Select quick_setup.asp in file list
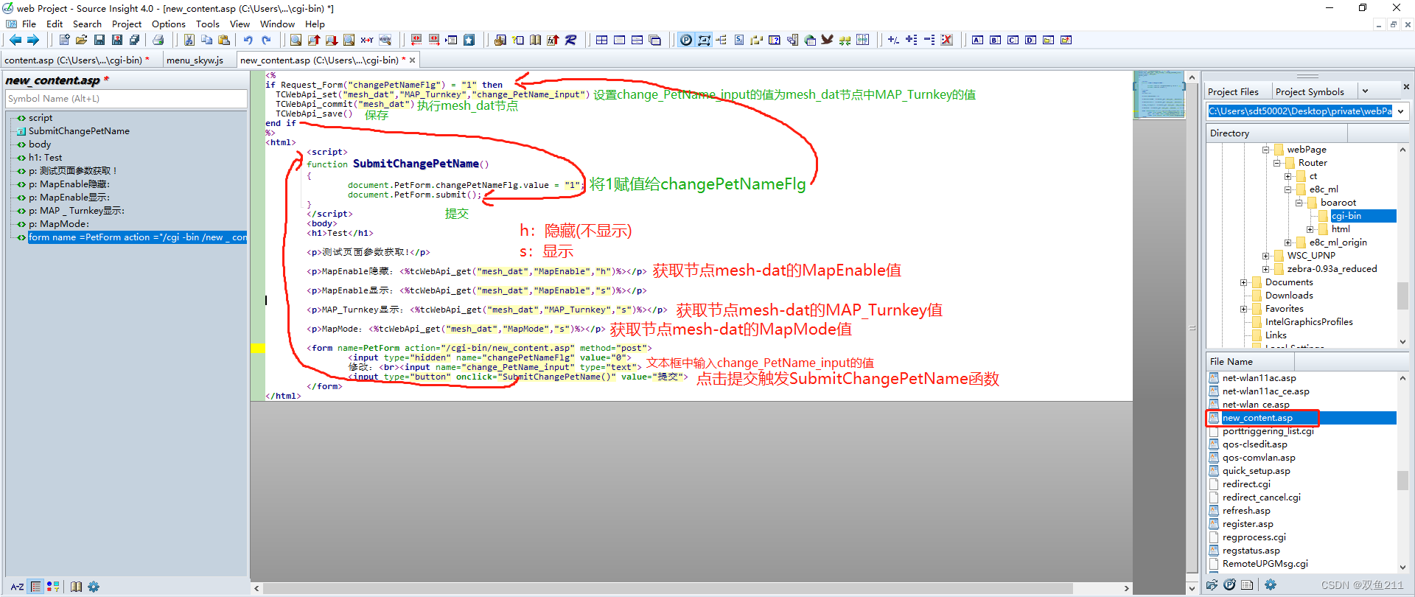1415x597 pixels. [1256, 471]
